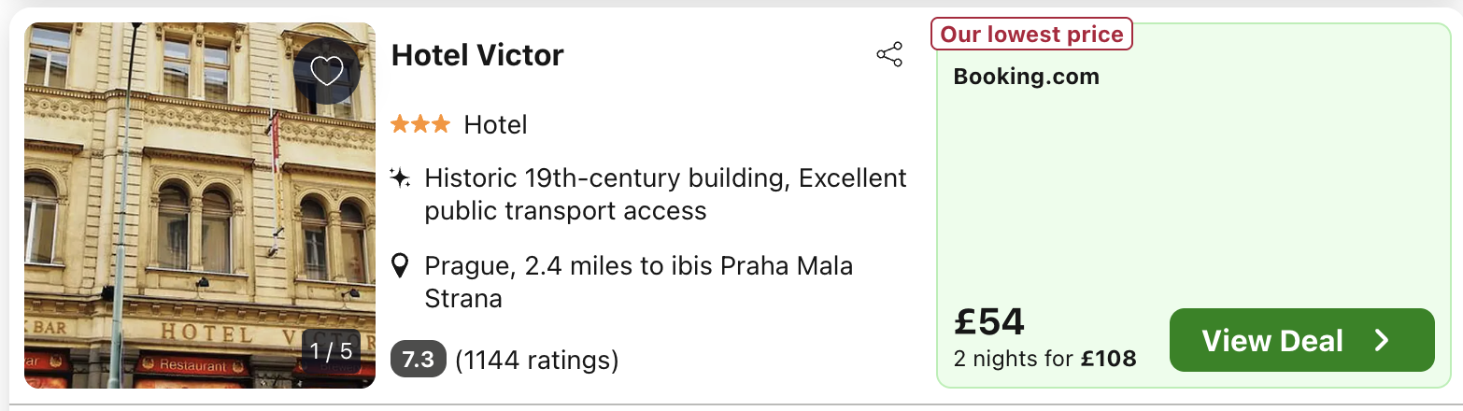The width and height of the screenshot is (1463, 411).
Task: Click the sparkle highlights icon
Action: [x=401, y=177]
